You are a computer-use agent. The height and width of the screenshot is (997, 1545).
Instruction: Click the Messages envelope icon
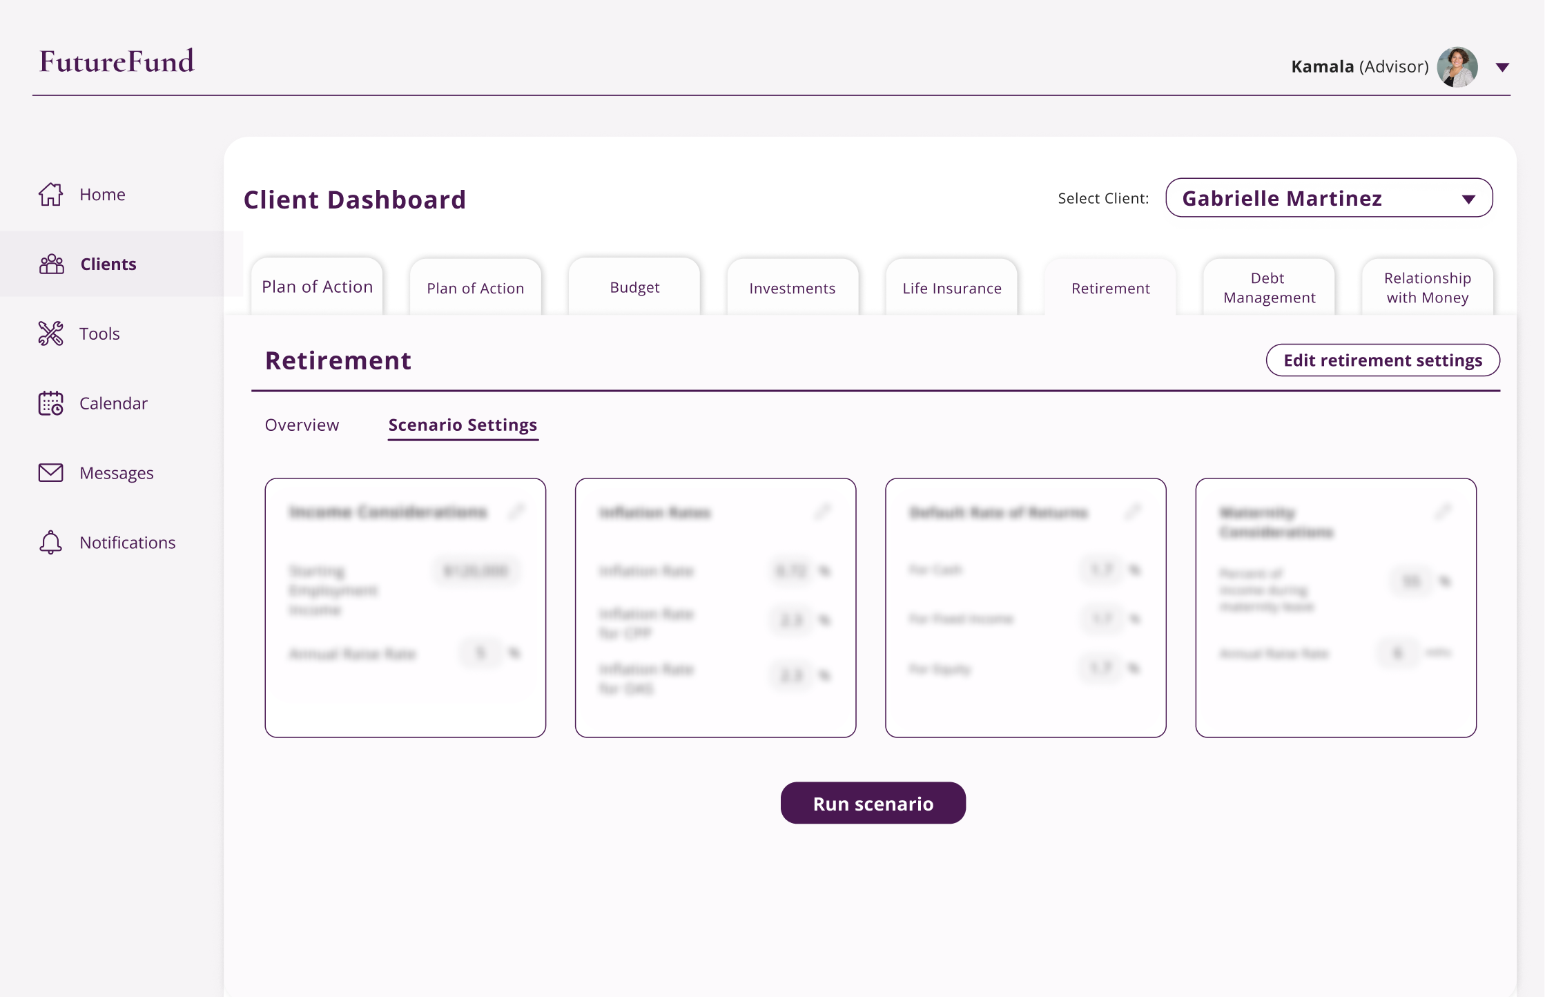[50, 473]
